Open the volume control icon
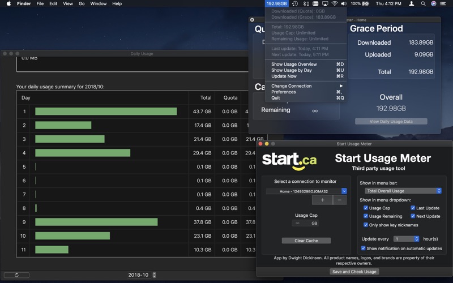453x283 pixels. [x=344, y=3]
